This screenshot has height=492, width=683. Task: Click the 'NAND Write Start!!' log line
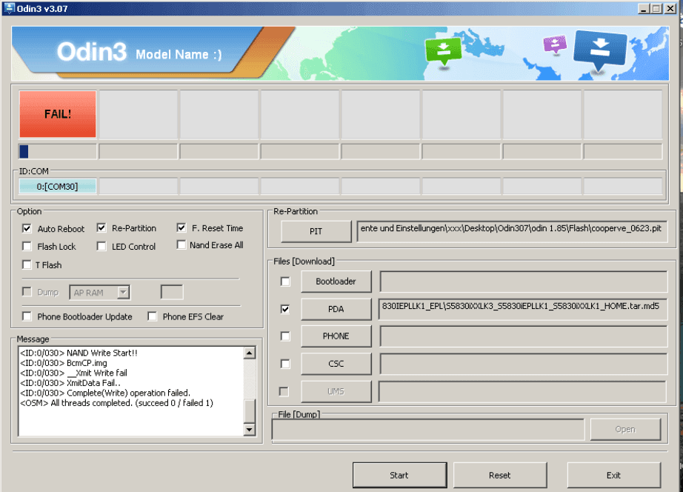[x=79, y=353]
